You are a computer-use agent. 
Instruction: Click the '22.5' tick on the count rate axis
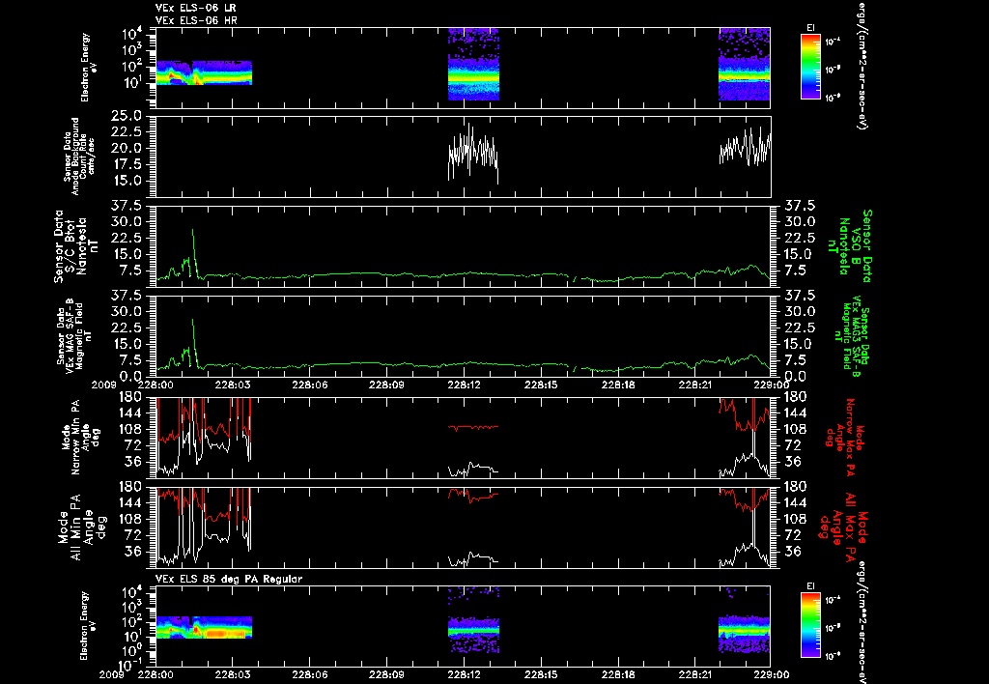click(127, 132)
